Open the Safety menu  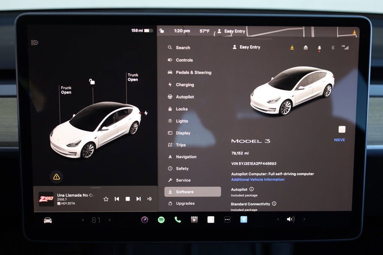[178, 169]
